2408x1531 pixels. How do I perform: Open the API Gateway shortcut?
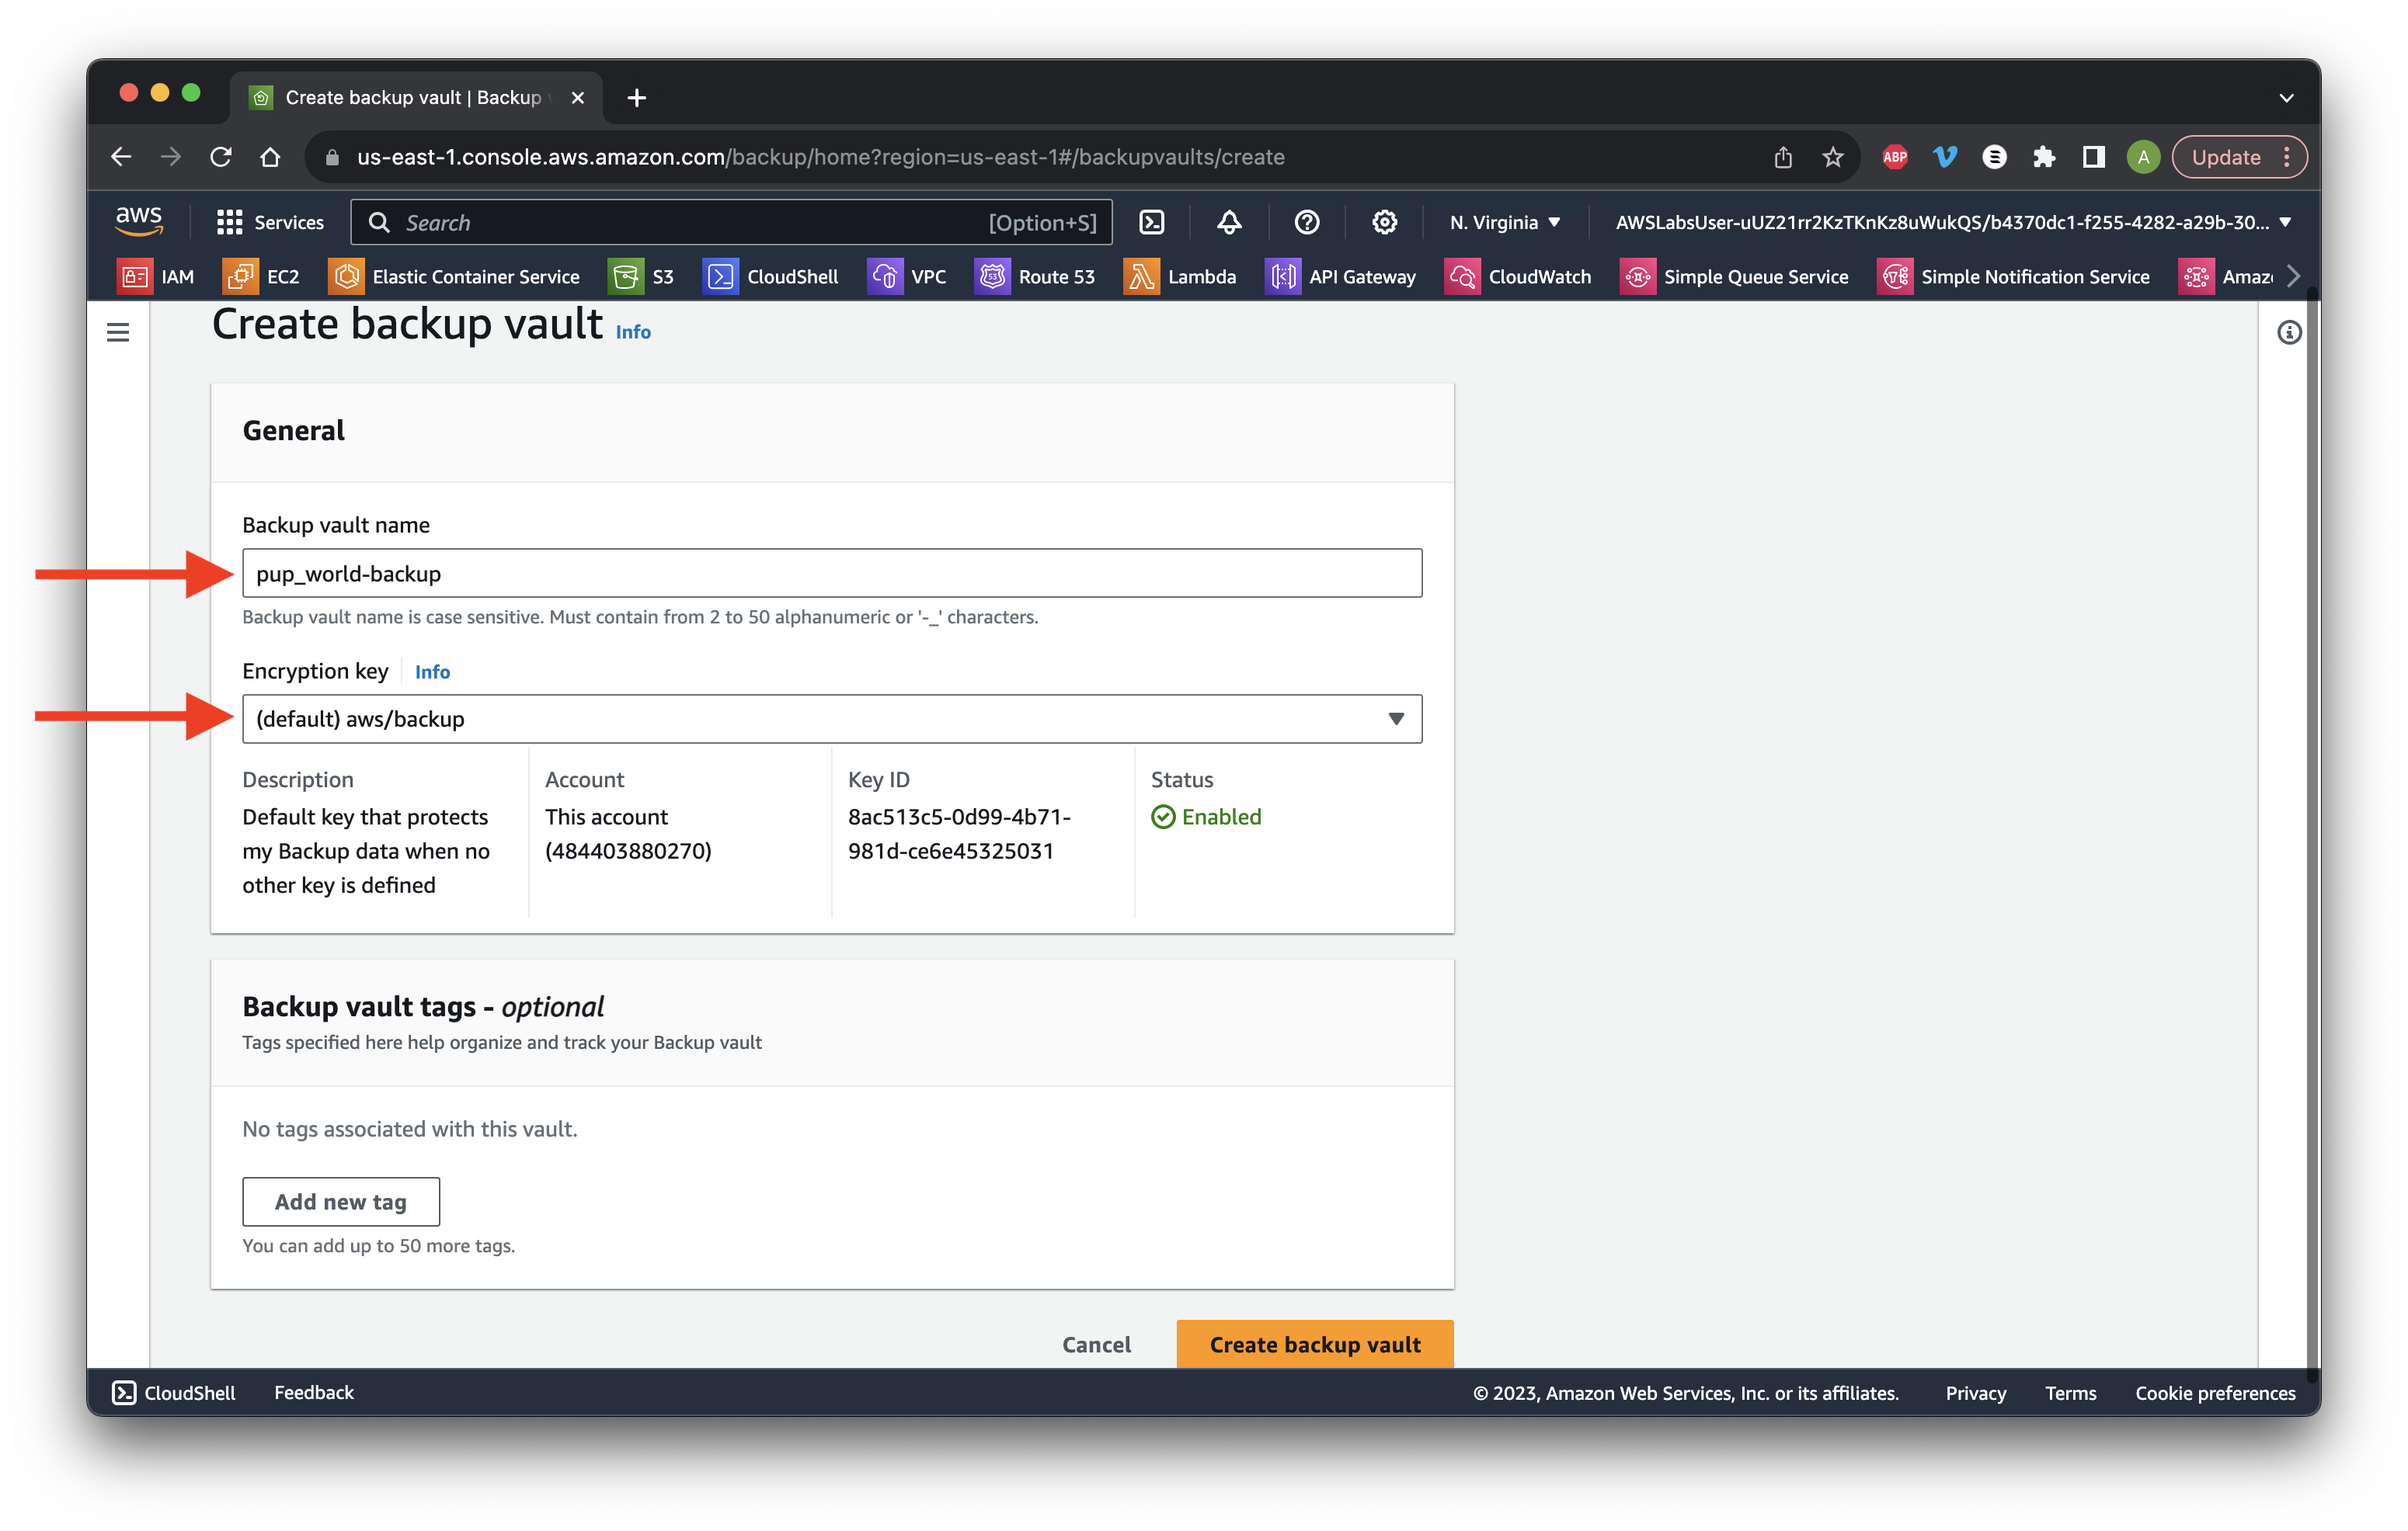pos(1341,277)
